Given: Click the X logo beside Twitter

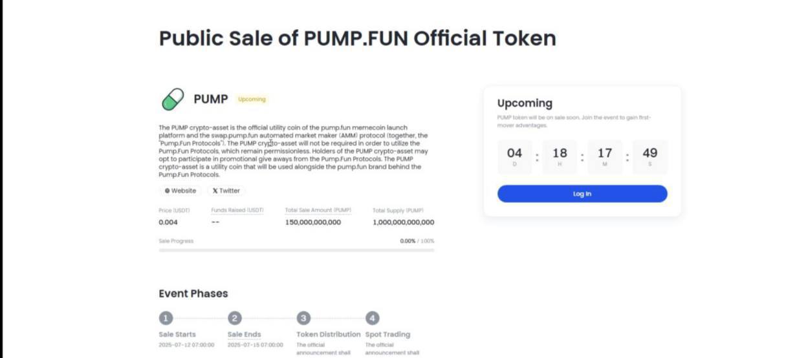Looking at the screenshot, I should click(x=215, y=191).
